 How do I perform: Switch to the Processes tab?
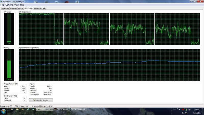[x=14, y=8]
